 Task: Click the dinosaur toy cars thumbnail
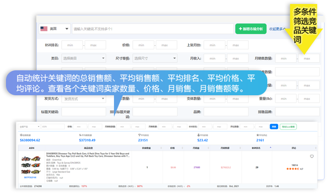pyautogui.click(x=31, y=165)
